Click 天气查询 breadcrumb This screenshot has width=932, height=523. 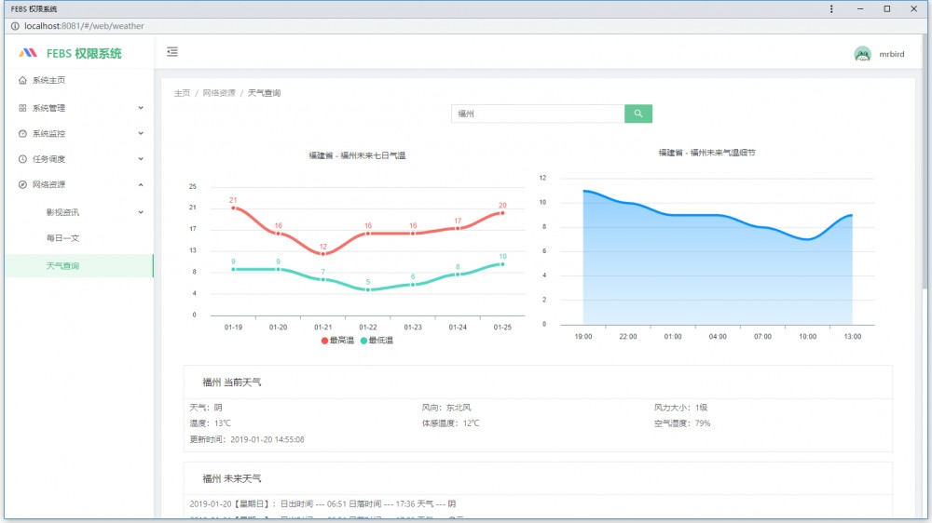coord(264,93)
